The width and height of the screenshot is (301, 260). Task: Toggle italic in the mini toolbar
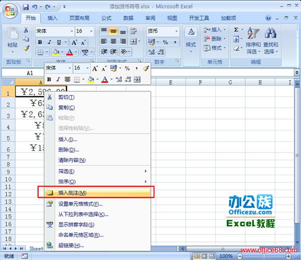click(x=58, y=79)
